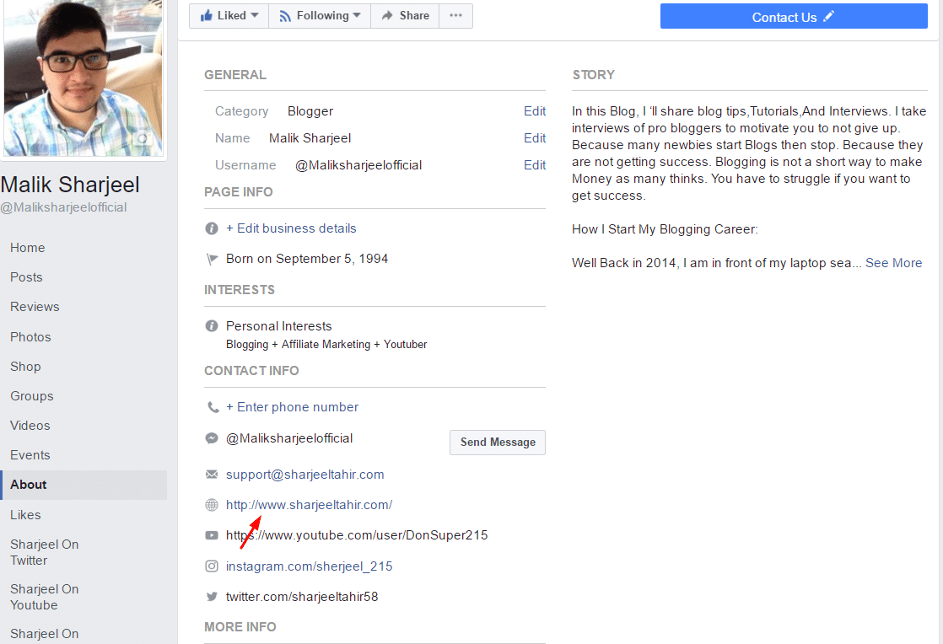
Task: Open the Likes tab
Action: click(26, 515)
